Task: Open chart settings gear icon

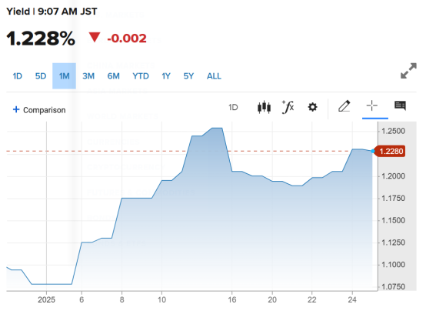Action: click(x=312, y=107)
